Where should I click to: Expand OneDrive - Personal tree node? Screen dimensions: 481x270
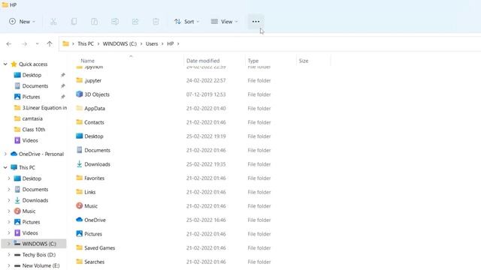pos(5,154)
